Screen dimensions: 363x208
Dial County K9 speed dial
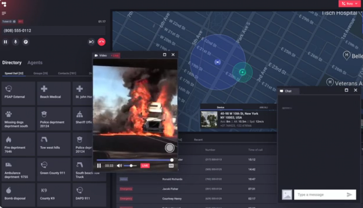point(53,195)
